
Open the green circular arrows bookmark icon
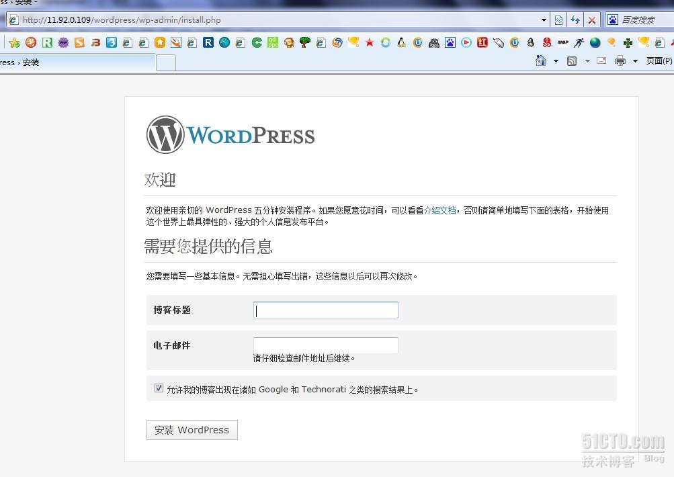386,42
